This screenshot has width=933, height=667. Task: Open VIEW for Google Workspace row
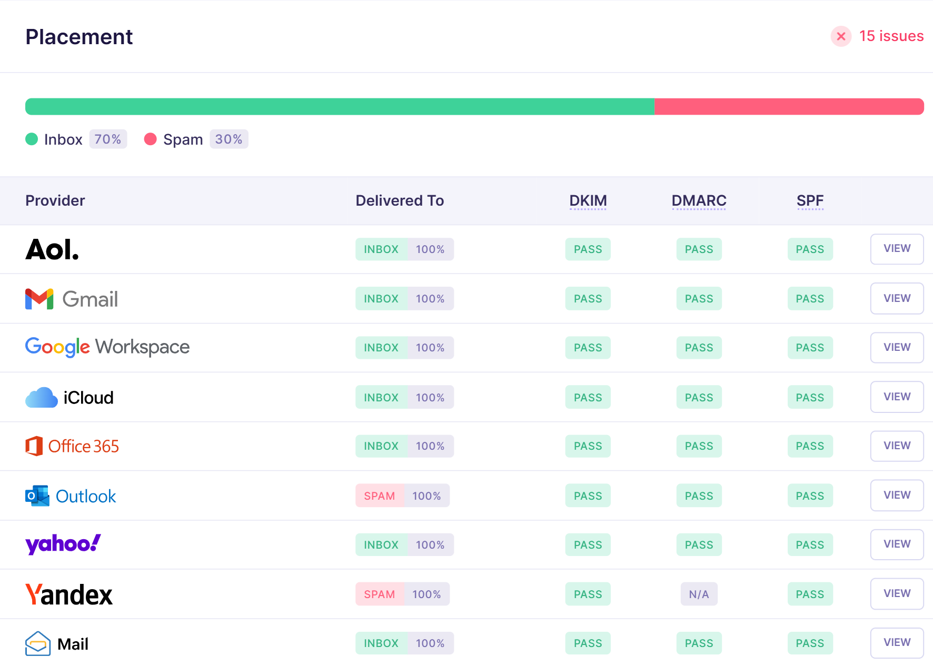coord(897,347)
